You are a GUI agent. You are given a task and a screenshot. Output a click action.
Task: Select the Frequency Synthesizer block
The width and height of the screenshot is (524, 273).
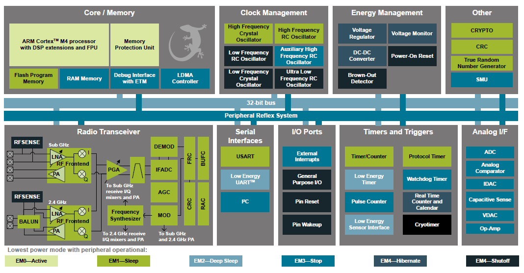125,215
